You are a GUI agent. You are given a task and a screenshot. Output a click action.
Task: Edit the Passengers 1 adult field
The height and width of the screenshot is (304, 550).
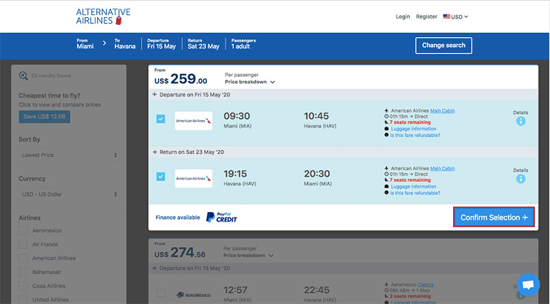[243, 44]
